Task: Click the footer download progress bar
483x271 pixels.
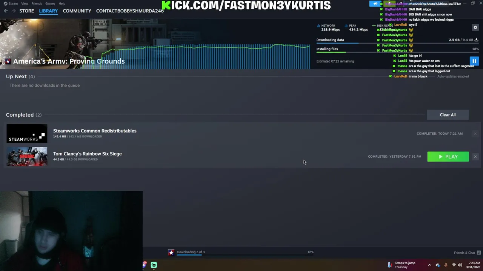Action: tap(245, 255)
